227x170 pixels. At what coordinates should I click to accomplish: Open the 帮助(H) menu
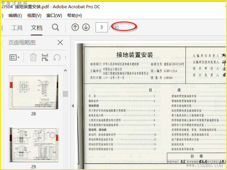tap(74, 16)
